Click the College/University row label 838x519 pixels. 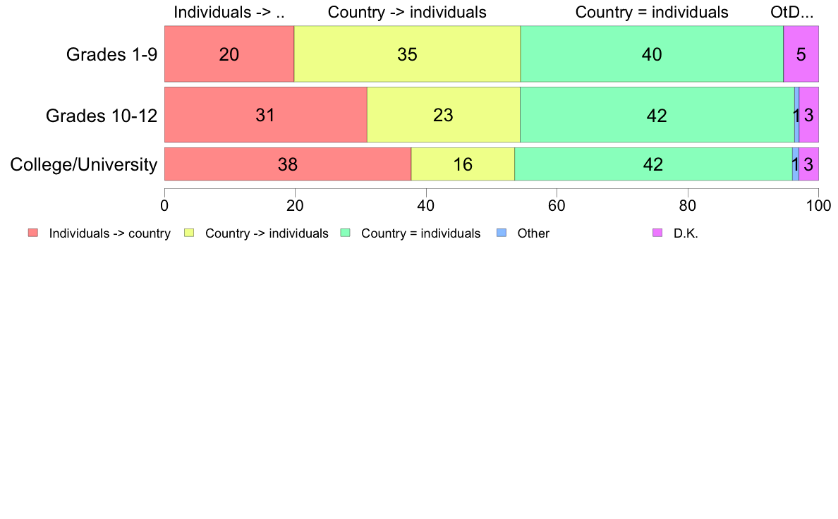tap(84, 164)
